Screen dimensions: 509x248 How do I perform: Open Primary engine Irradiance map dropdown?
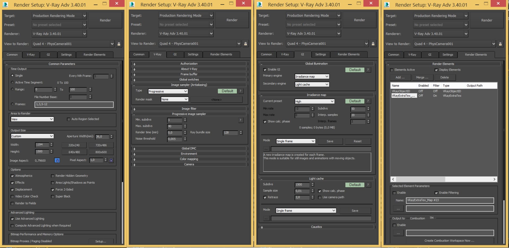(x=312, y=76)
